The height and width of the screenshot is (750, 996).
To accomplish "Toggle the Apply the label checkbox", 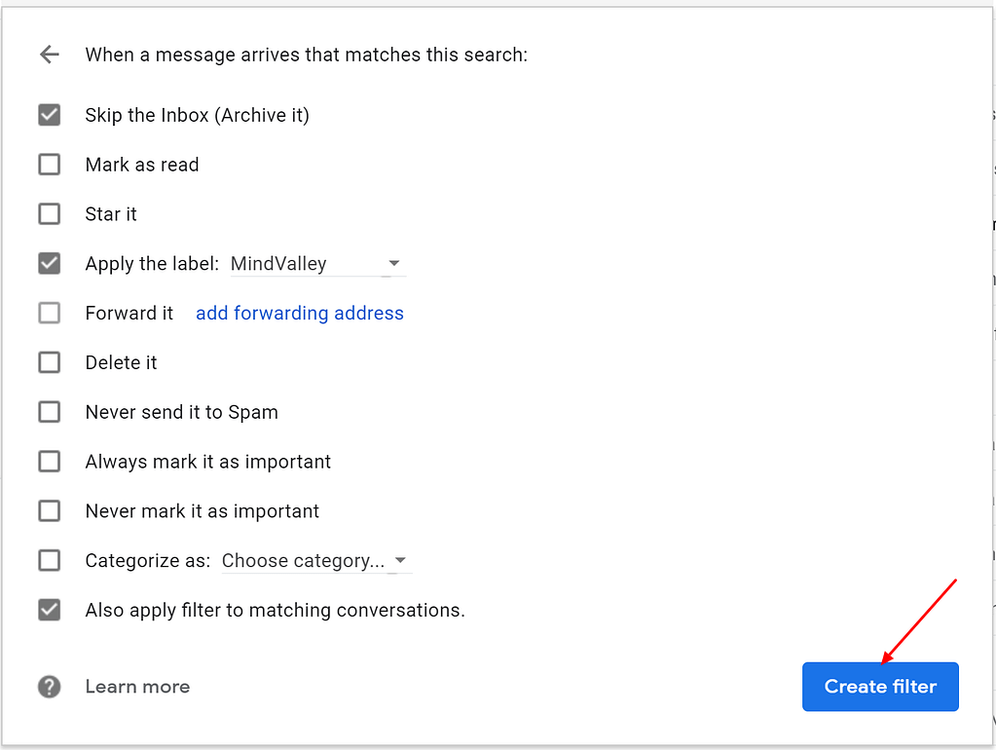I will point(50,263).
